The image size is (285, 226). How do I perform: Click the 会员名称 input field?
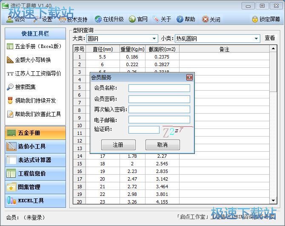tap(159, 88)
